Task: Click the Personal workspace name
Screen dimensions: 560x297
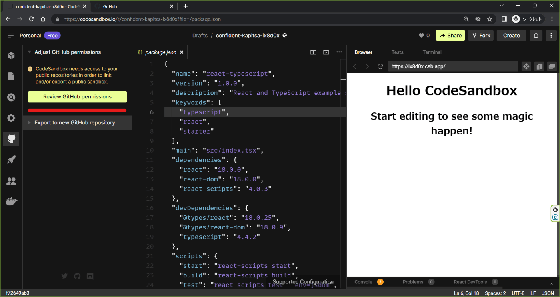Action: (30, 36)
